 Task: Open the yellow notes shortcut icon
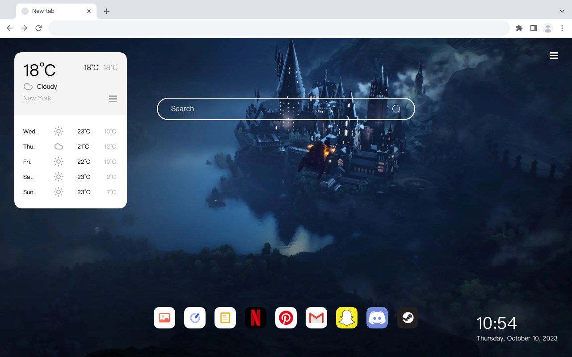225,318
